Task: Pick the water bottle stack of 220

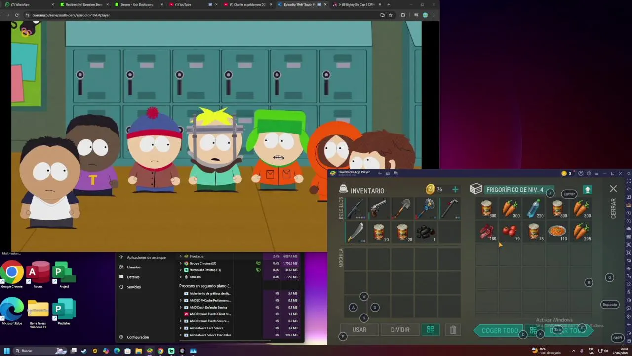Action: tap(534, 208)
